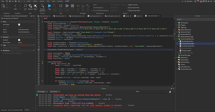Expand the ReplicatedStorage tree node

177,37
